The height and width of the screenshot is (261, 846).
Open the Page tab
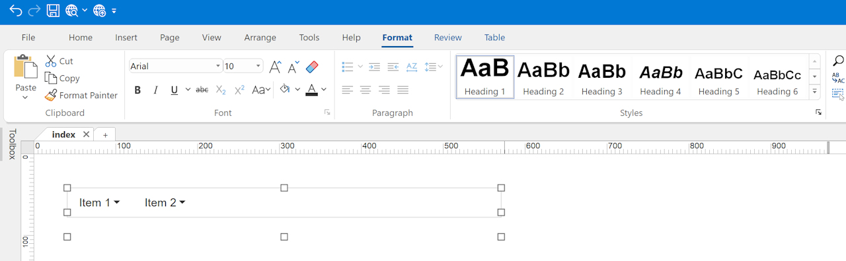(x=170, y=38)
